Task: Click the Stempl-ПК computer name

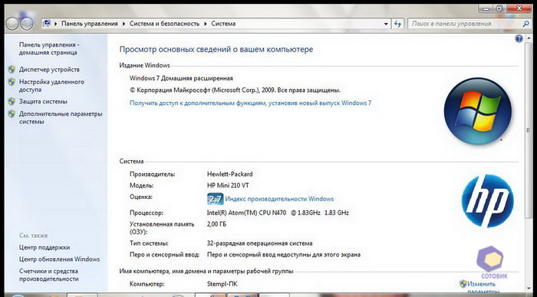Action: click(222, 284)
